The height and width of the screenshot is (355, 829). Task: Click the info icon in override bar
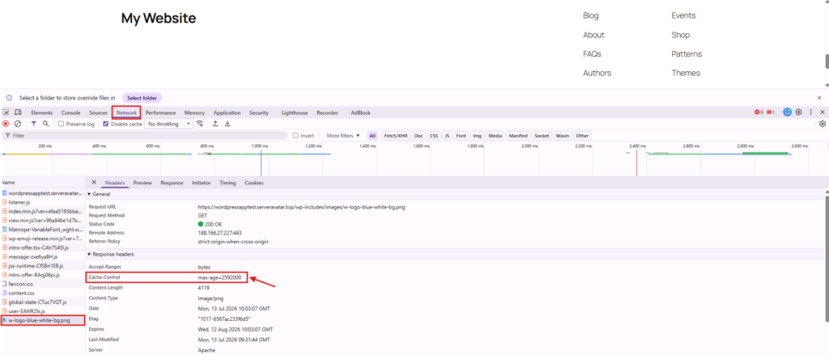9,98
